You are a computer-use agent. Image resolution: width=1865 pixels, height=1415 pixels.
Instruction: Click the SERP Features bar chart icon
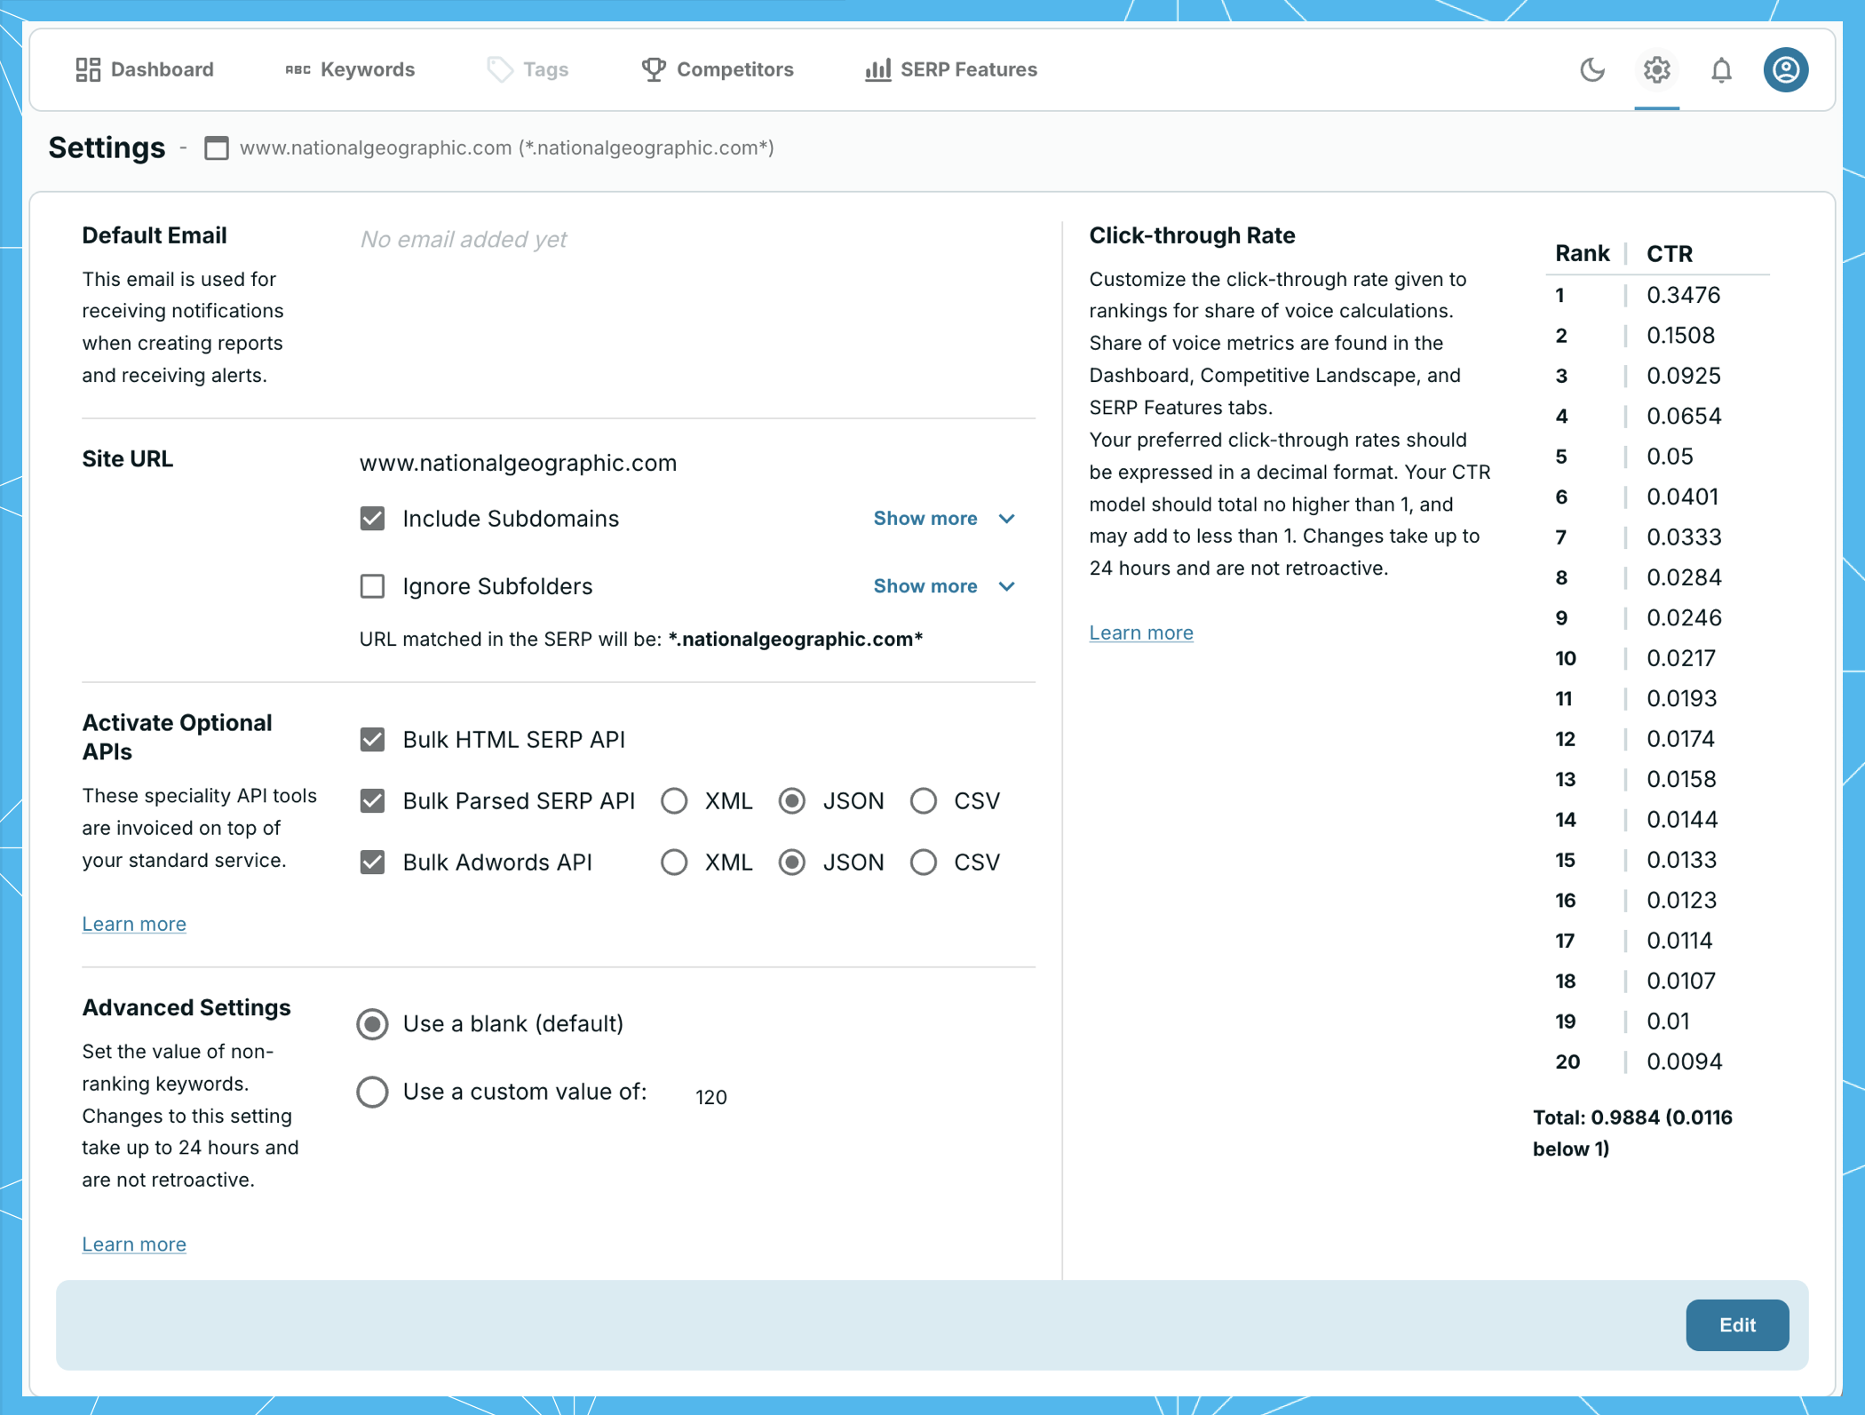pos(877,69)
